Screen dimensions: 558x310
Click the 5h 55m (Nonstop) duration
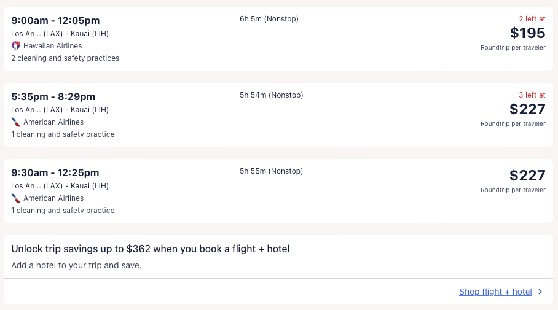click(271, 171)
